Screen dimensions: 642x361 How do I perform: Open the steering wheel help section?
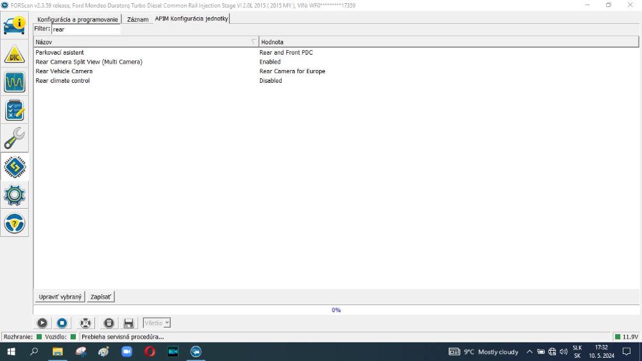[x=15, y=223]
